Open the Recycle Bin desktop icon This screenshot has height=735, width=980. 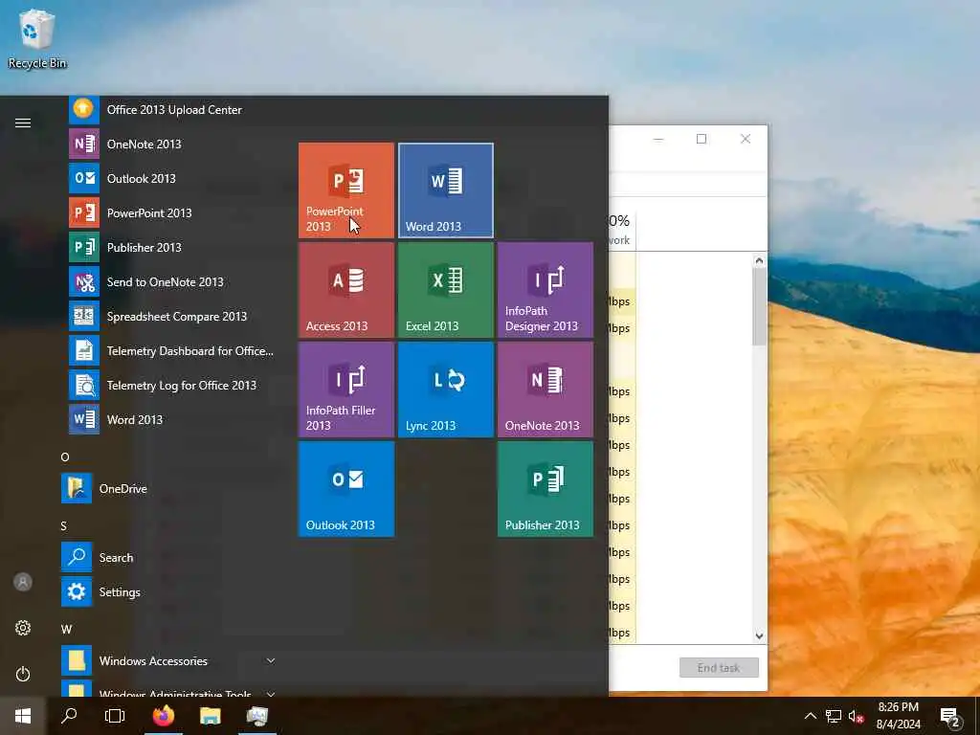37,38
